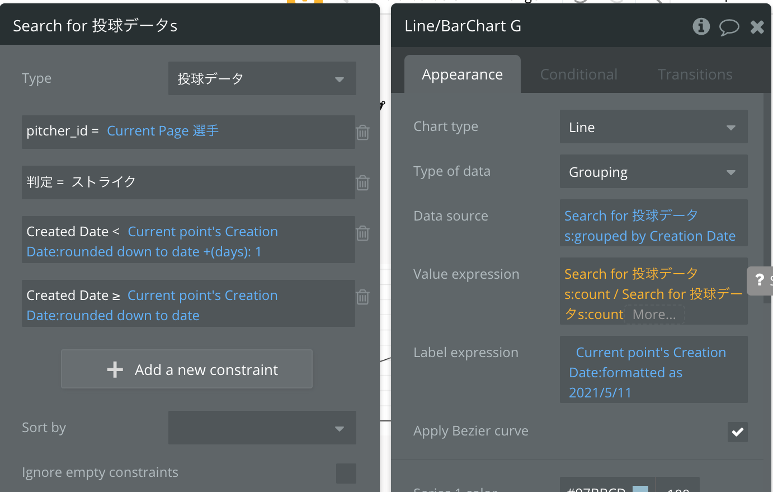This screenshot has height=492, width=773.
Task: Click the question mark help tab
Action: (x=760, y=280)
